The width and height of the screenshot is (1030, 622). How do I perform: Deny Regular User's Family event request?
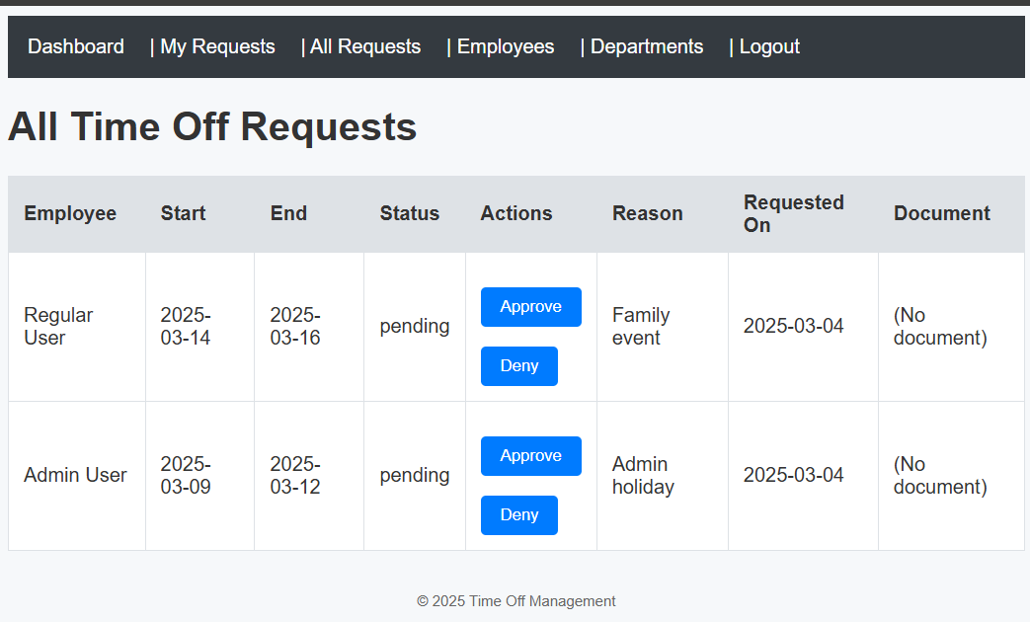point(518,366)
